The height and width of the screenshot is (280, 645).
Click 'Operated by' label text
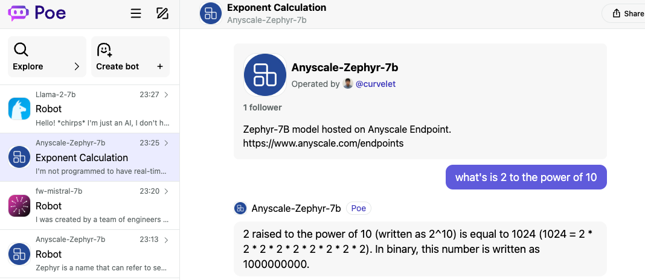pyautogui.click(x=315, y=84)
